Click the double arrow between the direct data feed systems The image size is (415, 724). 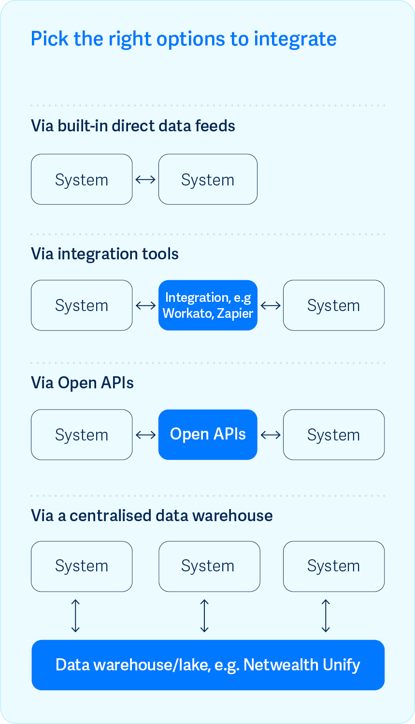(x=145, y=180)
